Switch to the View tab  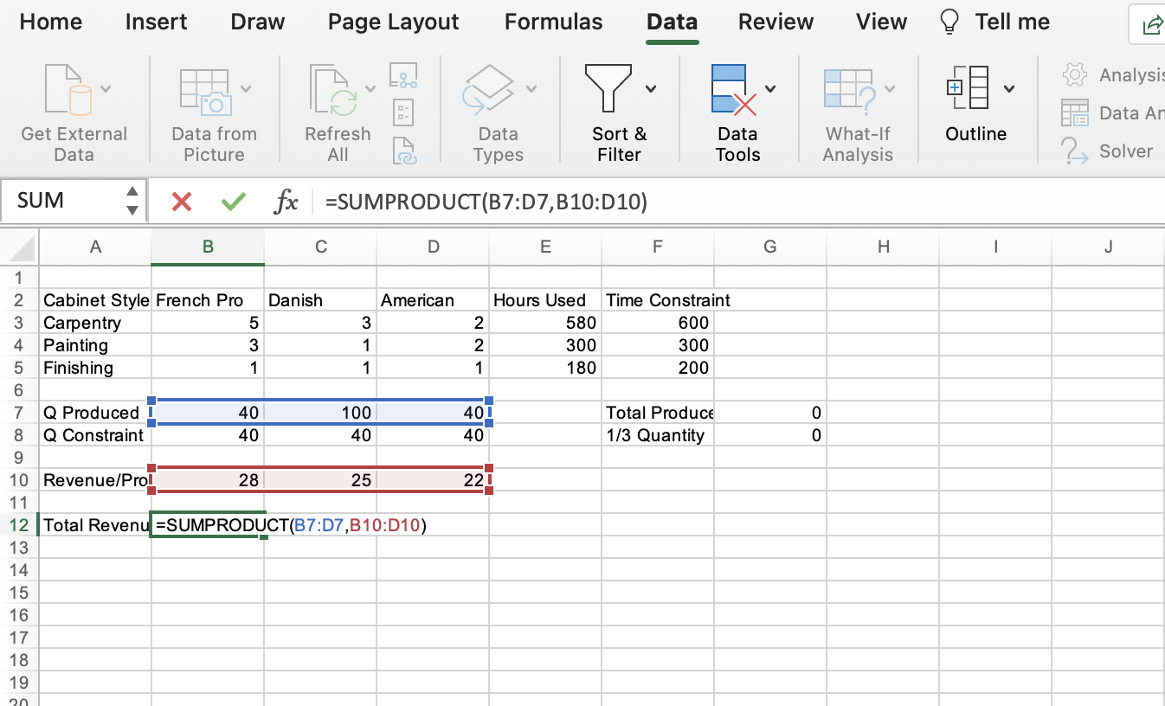pyautogui.click(x=881, y=22)
